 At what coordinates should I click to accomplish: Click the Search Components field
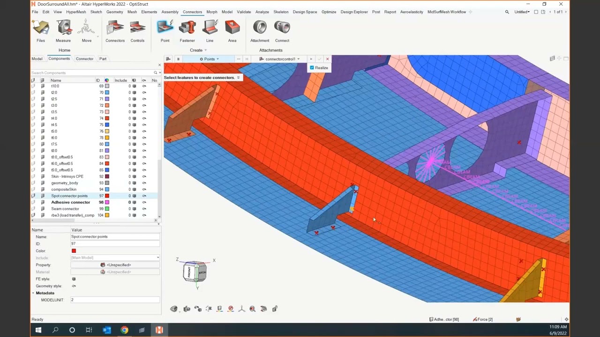click(x=91, y=73)
